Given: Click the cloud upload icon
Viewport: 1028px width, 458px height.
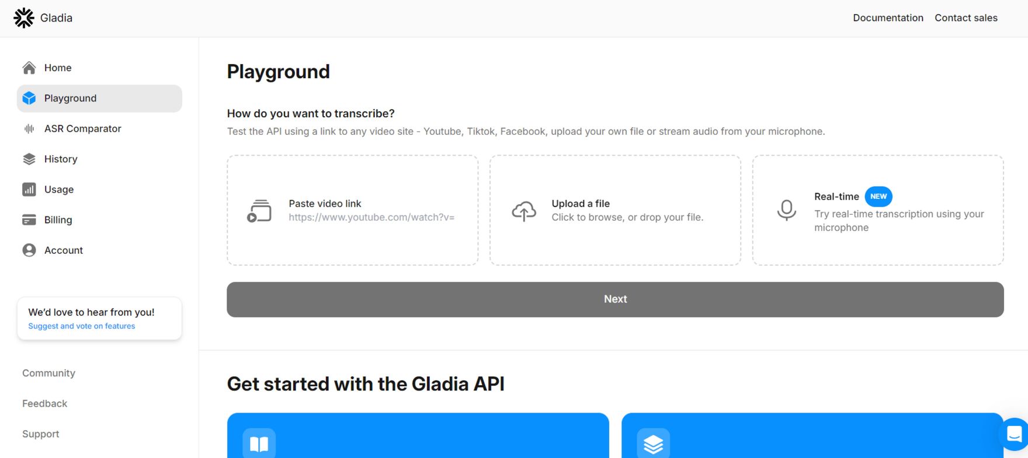Looking at the screenshot, I should (x=524, y=211).
